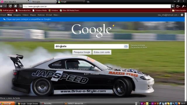Open the Iniciar start menu
The image size is (187, 105).
[7, 104]
